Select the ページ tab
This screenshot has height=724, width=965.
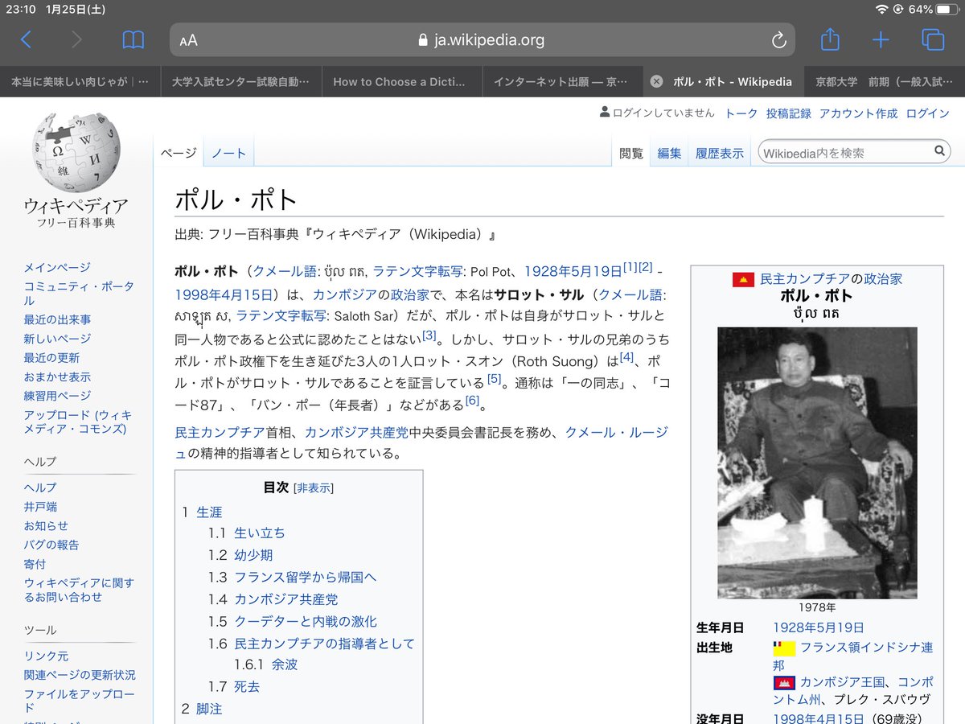[178, 153]
